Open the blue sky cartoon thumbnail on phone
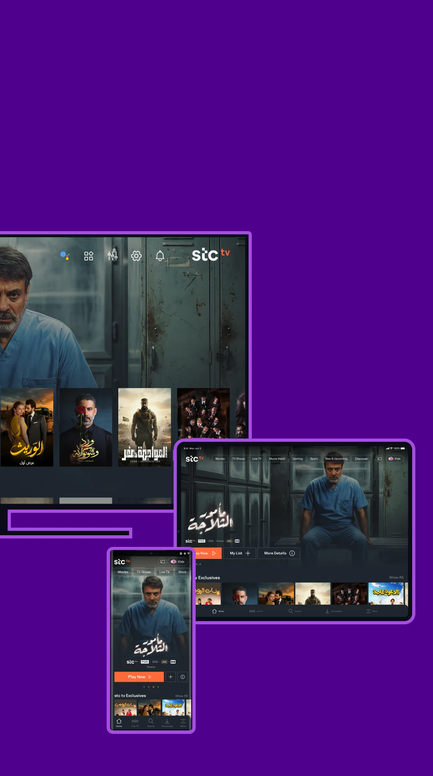The image size is (433, 776). (173, 707)
